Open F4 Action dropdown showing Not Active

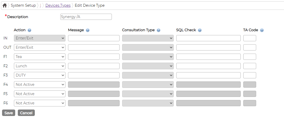(40, 85)
